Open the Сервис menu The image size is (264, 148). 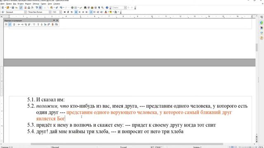43,4
